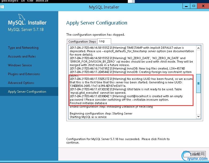The height and width of the screenshot is (163, 209).
Task: Select the Log tab
Action: coord(104,41)
